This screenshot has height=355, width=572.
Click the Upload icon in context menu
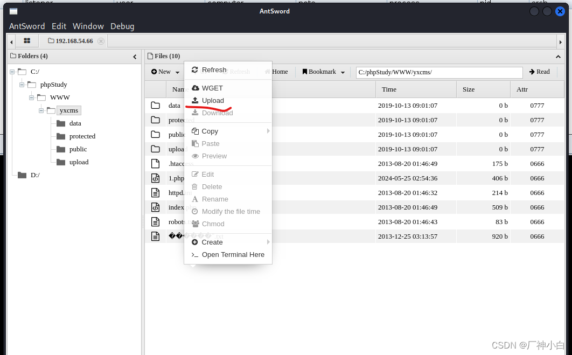pos(195,100)
